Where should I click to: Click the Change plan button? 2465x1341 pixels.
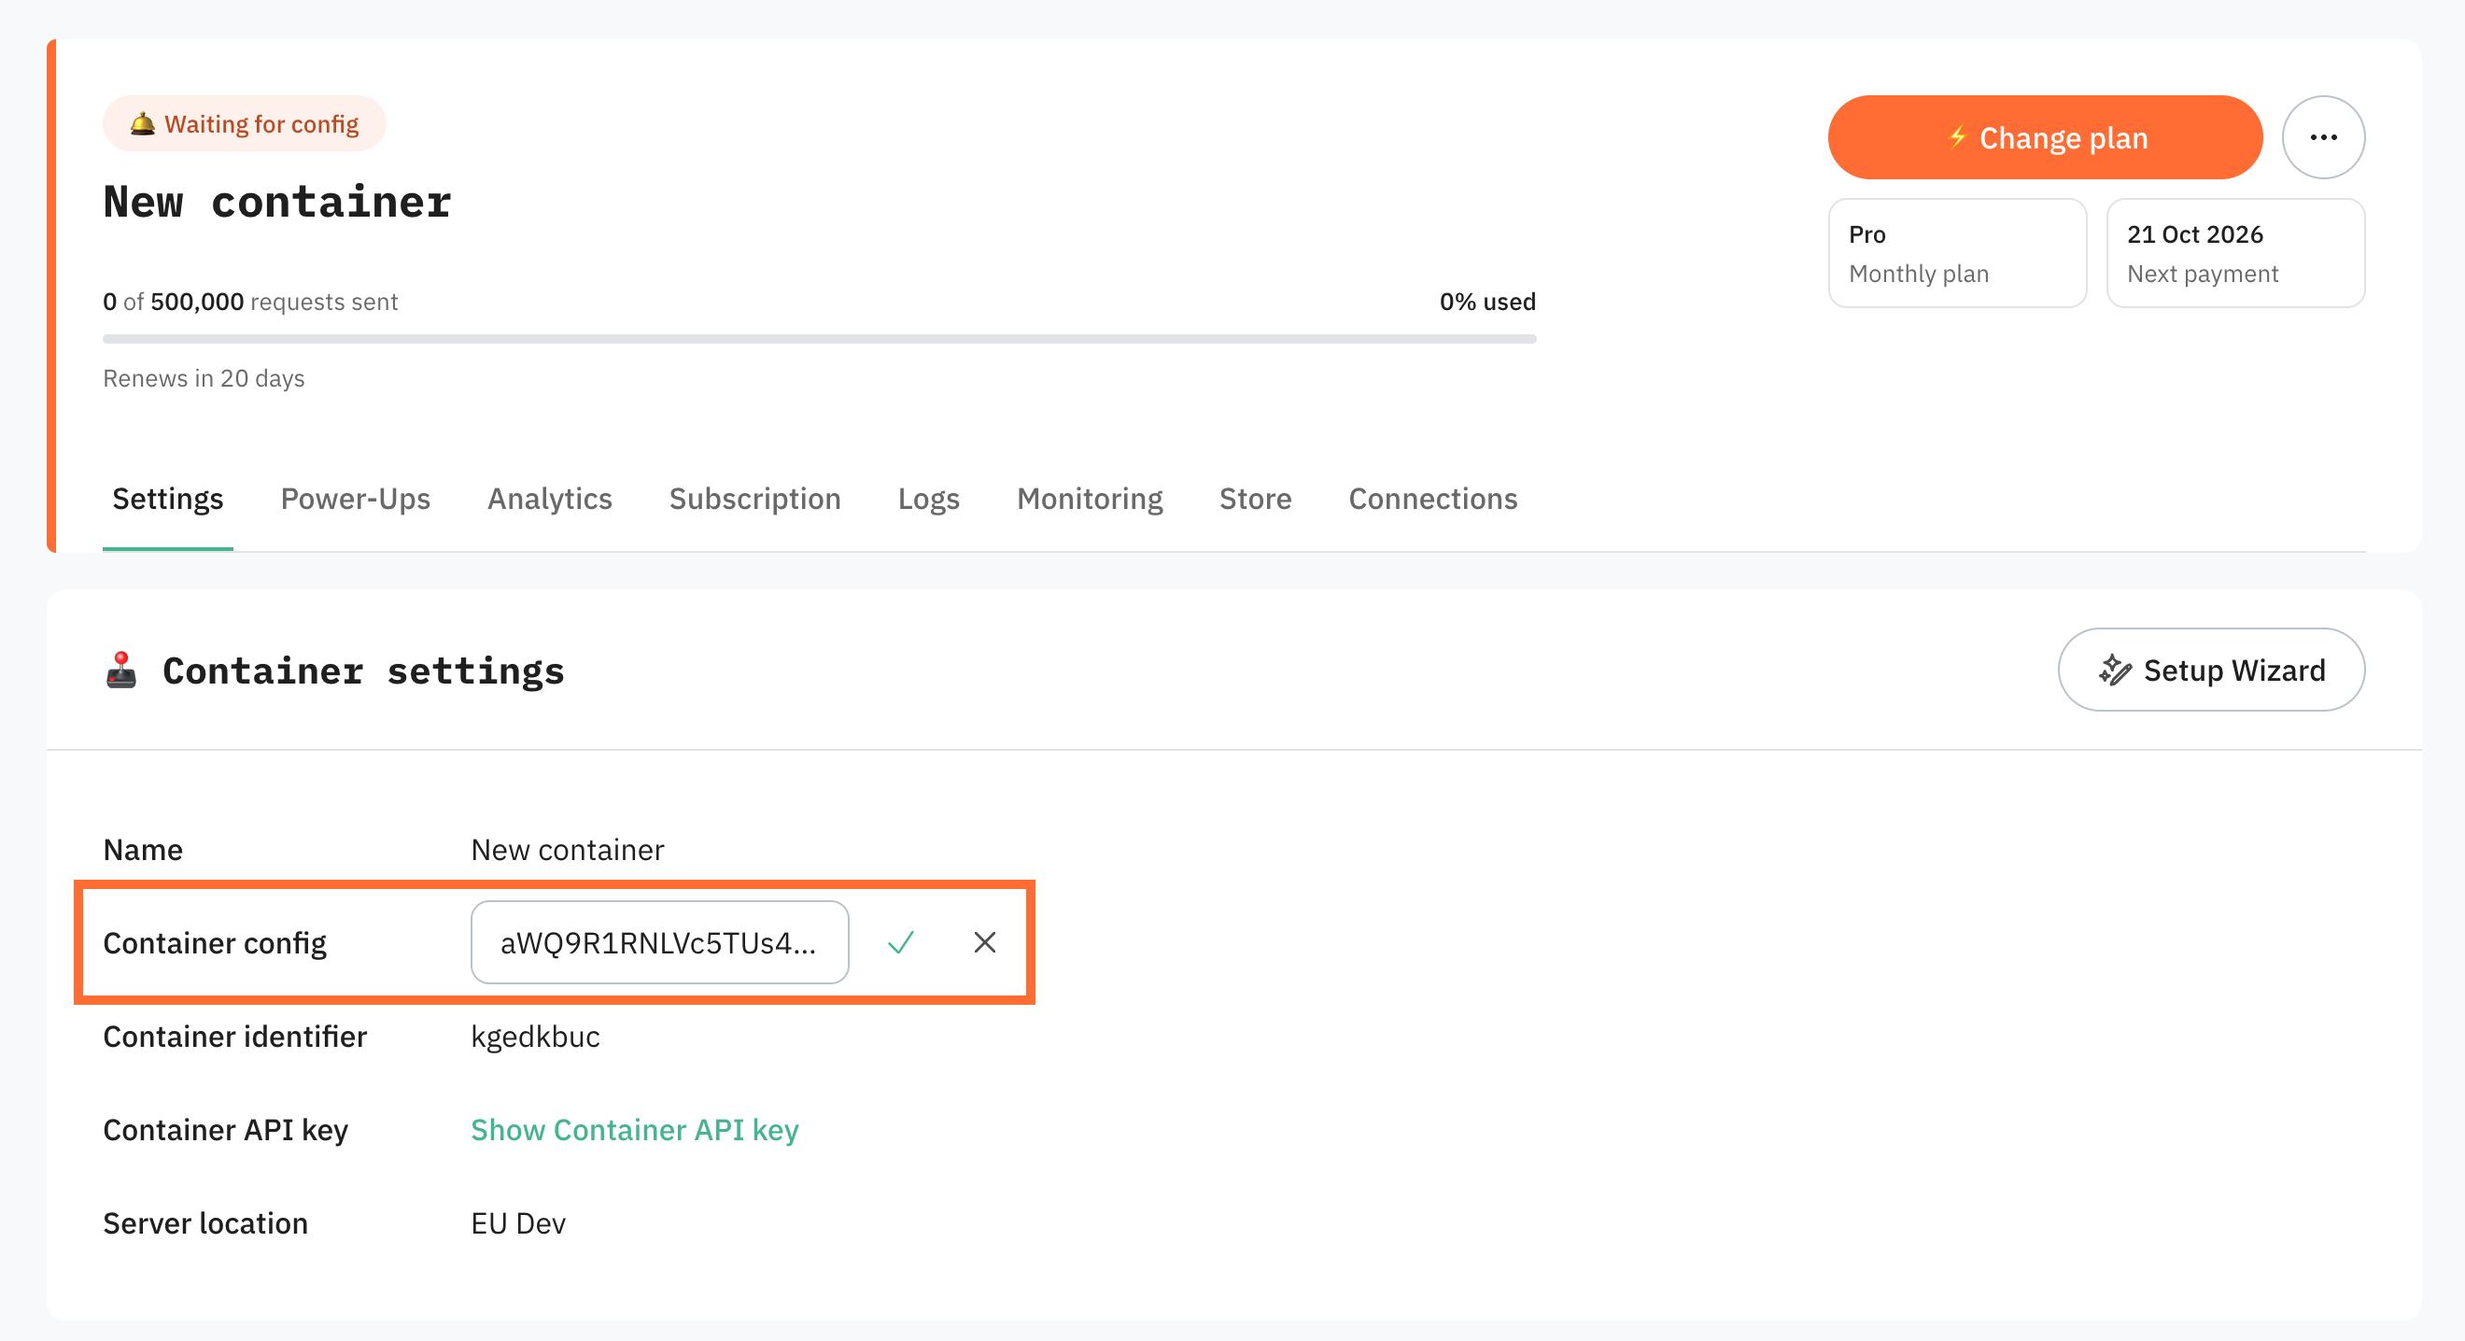(x=2045, y=137)
